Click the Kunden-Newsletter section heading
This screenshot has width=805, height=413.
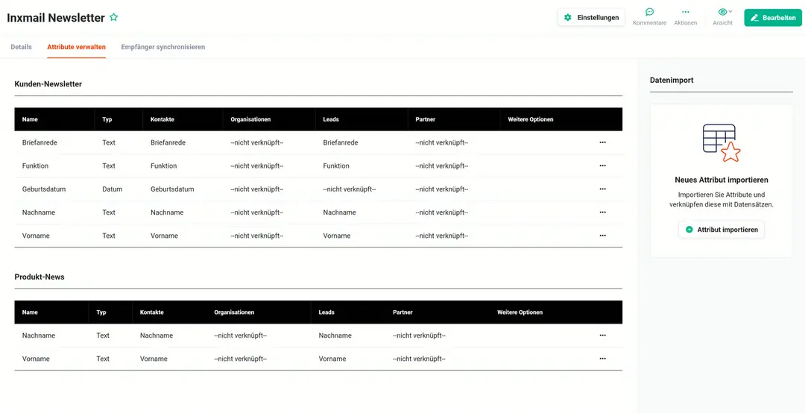pyautogui.click(x=48, y=83)
